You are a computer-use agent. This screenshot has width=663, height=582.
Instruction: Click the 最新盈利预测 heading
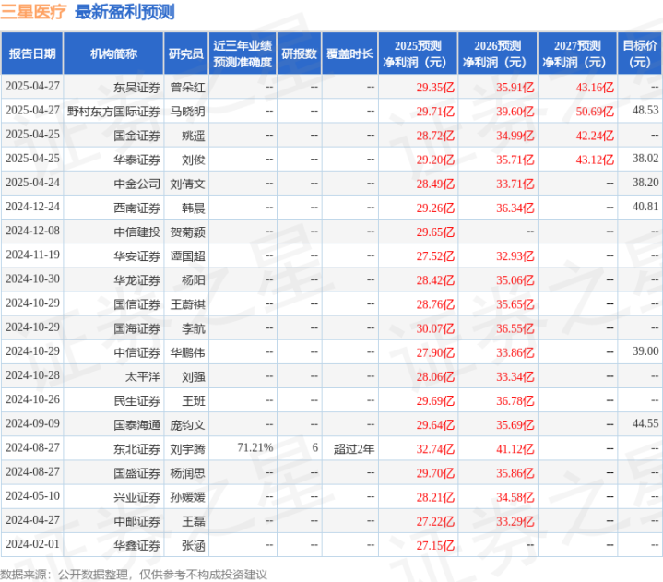click(x=124, y=11)
